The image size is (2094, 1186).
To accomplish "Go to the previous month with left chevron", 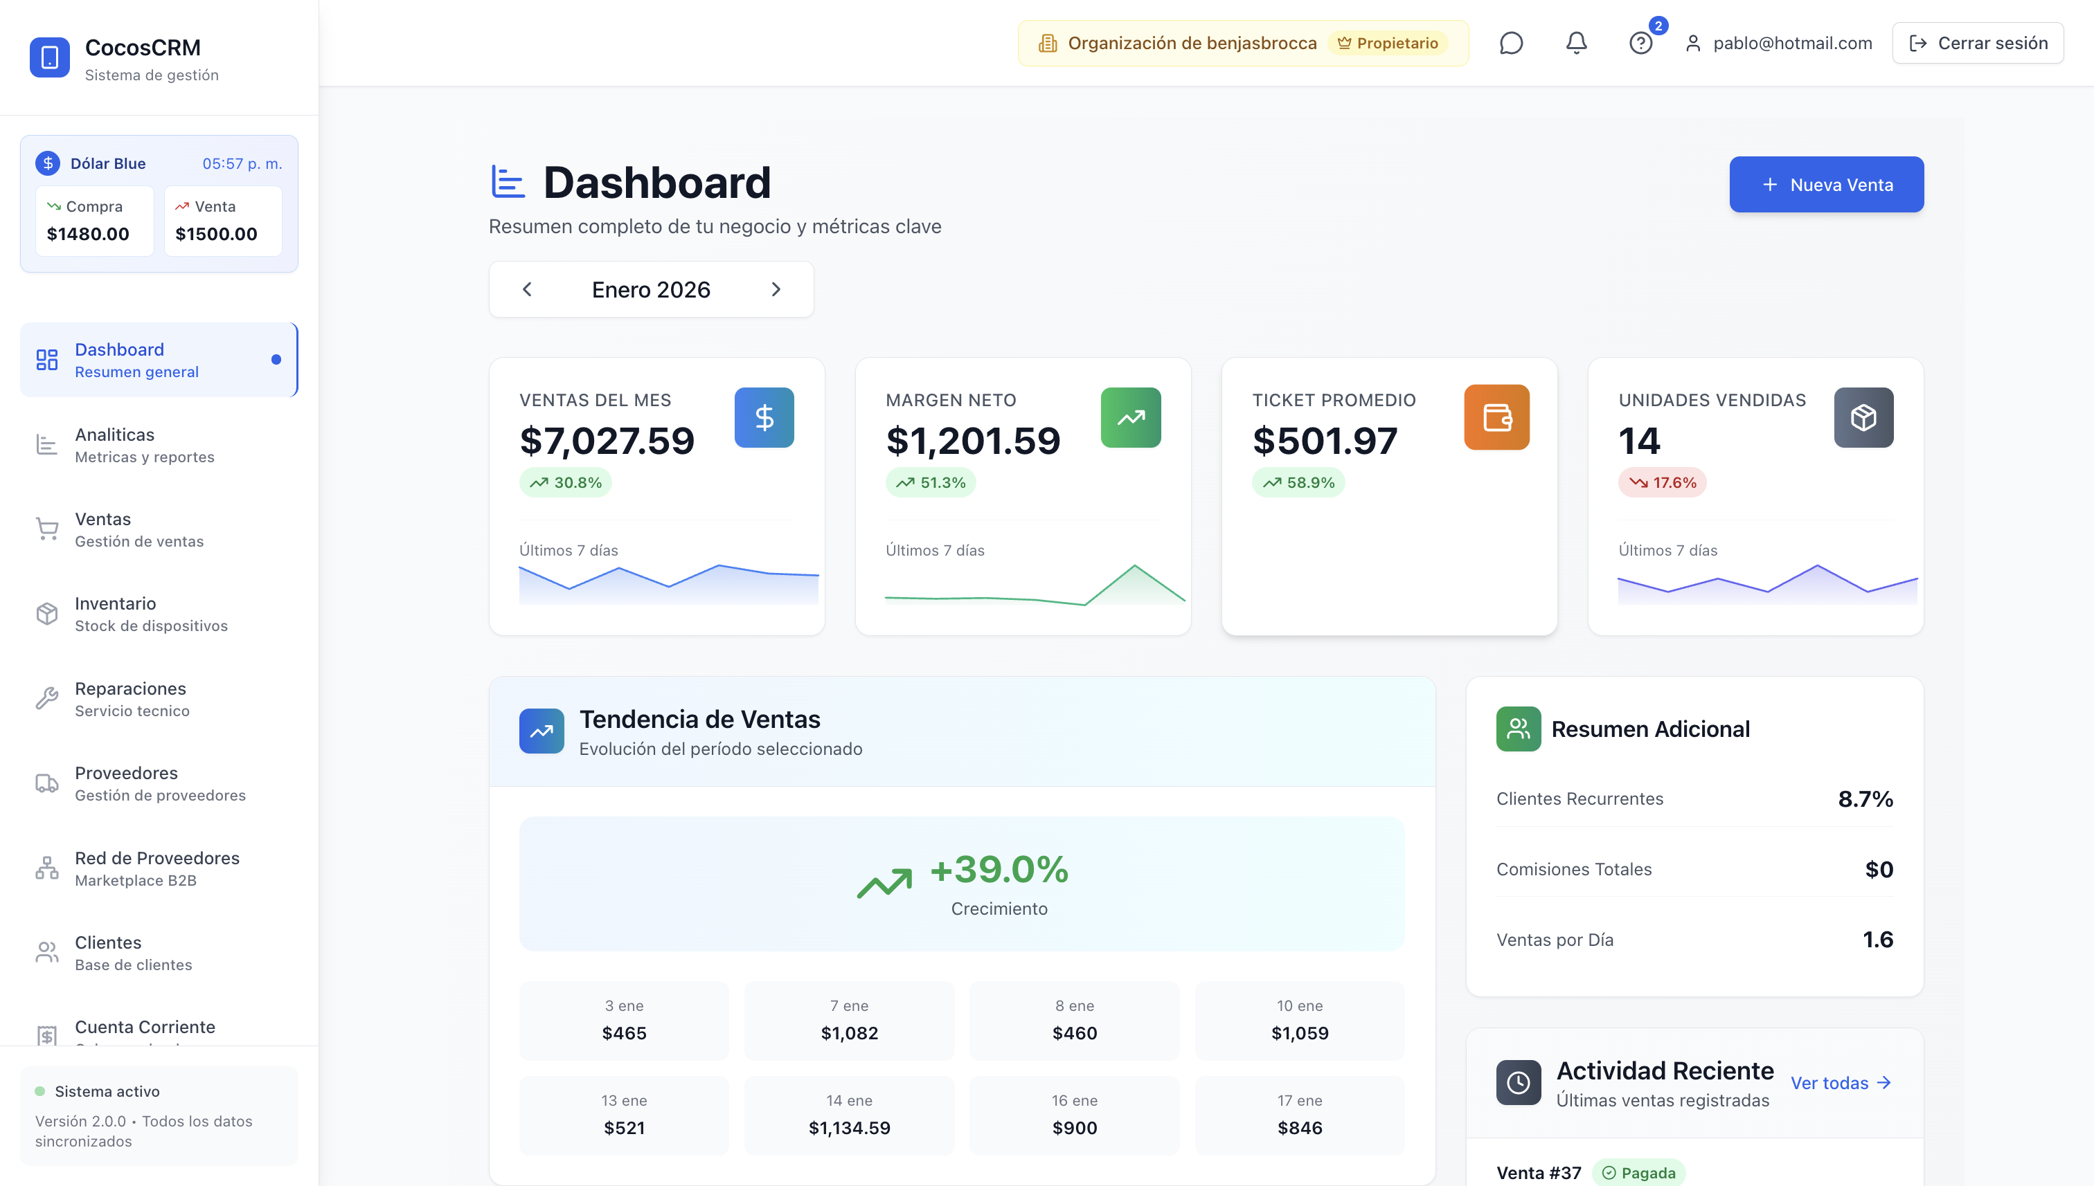I will pyautogui.click(x=526, y=289).
